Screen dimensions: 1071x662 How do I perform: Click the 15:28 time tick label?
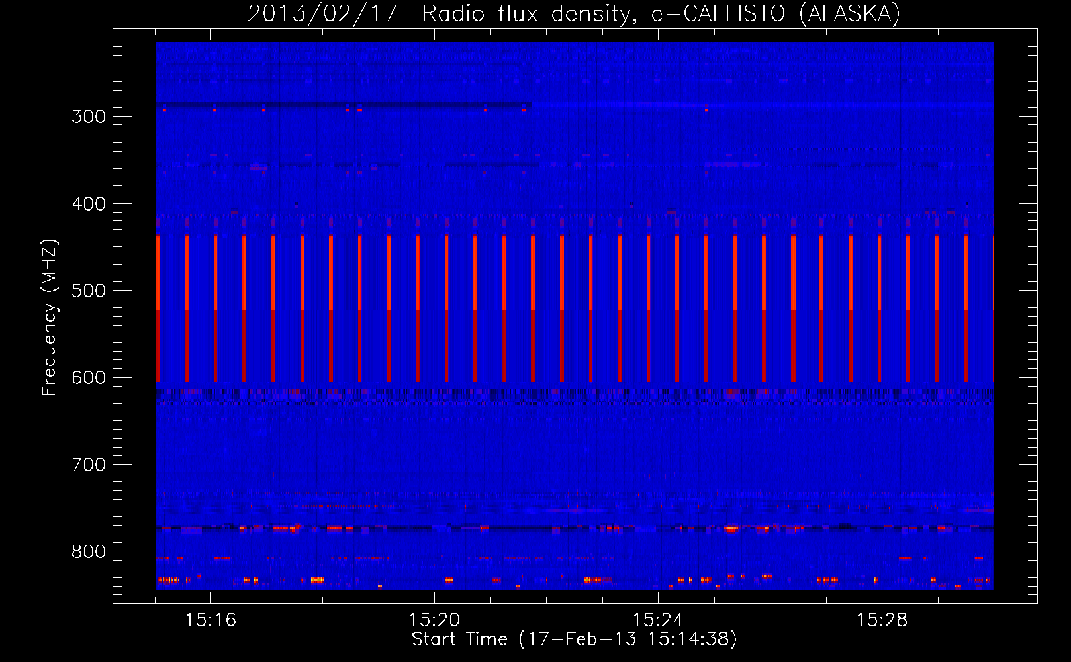coord(882,620)
